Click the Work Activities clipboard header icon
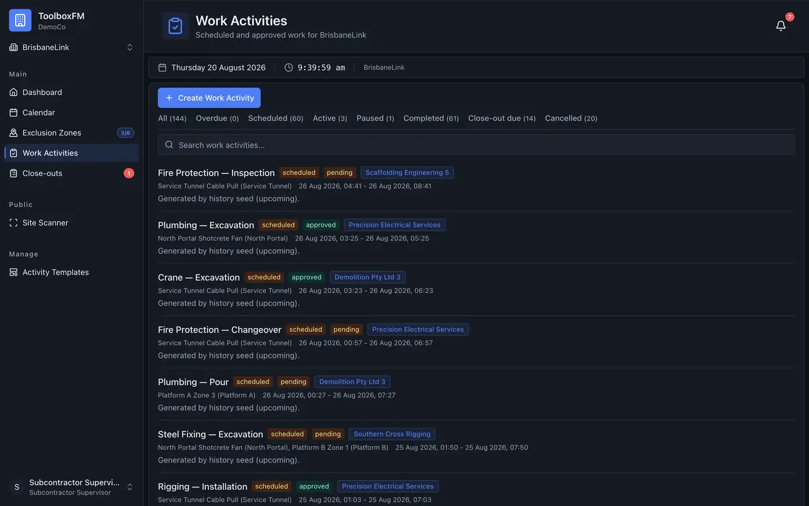 tap(175, 26)
